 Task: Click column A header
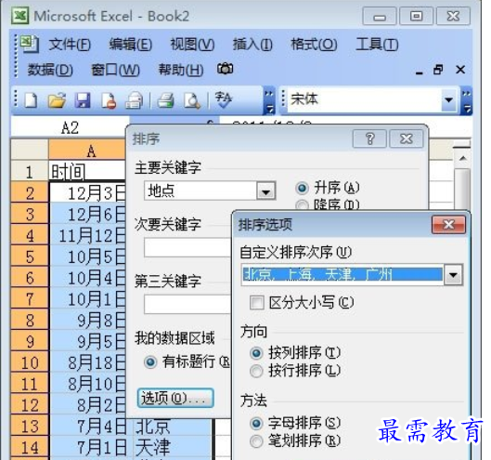click(x=87, y=151)
